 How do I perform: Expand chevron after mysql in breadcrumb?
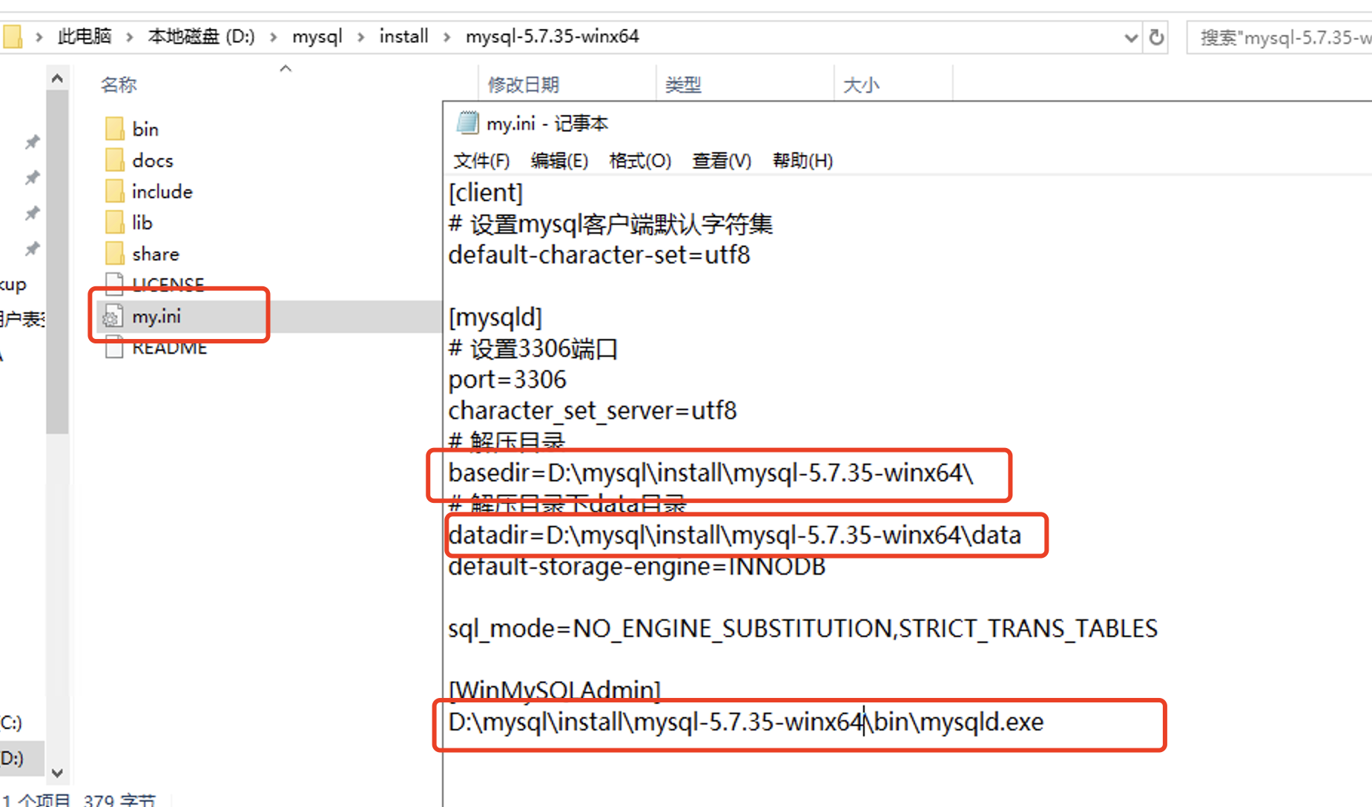(x=361, y=37)
